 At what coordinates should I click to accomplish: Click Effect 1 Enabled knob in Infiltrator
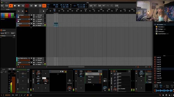[115, 89]
